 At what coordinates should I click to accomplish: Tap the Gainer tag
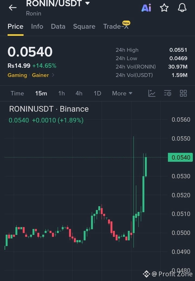click(x=40, y=75)
